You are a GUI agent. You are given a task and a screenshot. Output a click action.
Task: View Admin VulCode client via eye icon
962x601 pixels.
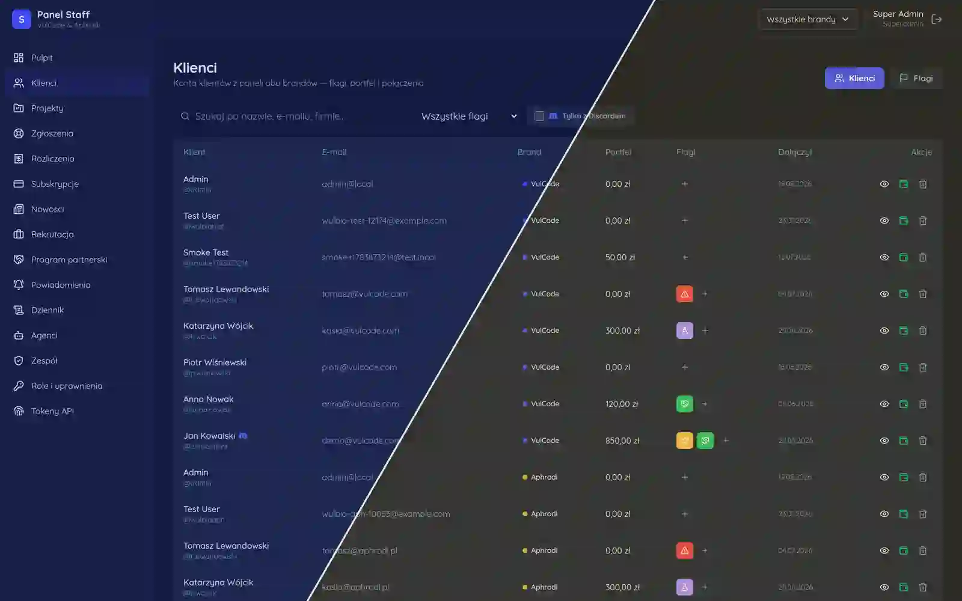coord(884,184)
